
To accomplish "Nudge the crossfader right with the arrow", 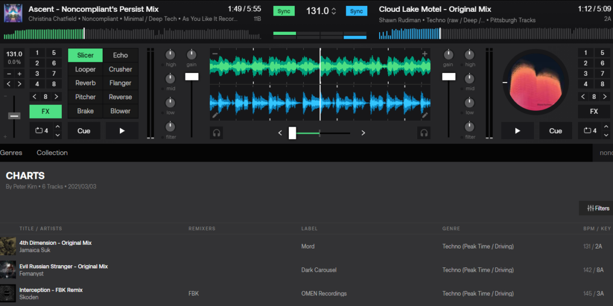I will tap(363, 133).
